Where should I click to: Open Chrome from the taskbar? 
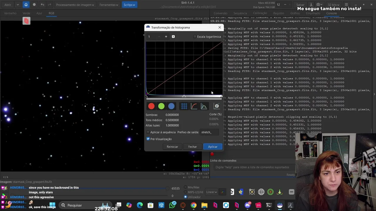(x=194, y=205)
